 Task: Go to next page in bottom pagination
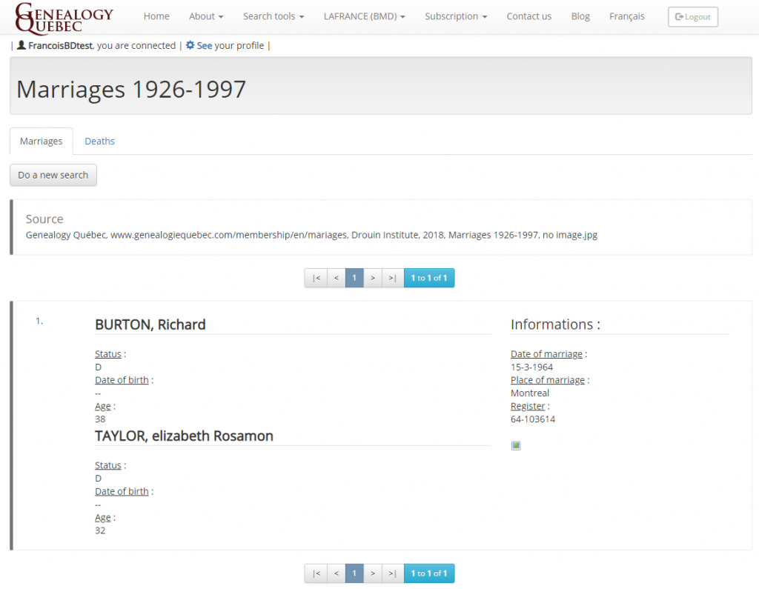pos(373,573)
